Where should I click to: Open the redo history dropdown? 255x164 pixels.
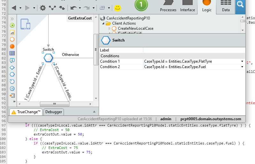94,8
